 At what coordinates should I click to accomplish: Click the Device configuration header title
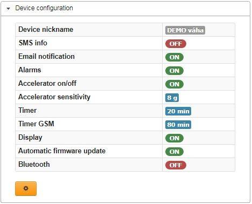point(44,8)
